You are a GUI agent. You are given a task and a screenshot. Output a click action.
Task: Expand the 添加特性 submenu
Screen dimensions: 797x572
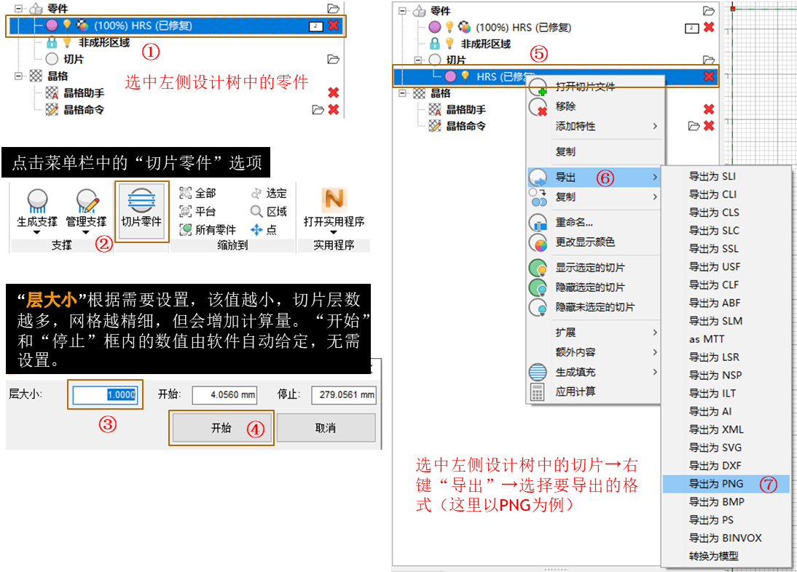pyautogui.click(x=576, y=125)
